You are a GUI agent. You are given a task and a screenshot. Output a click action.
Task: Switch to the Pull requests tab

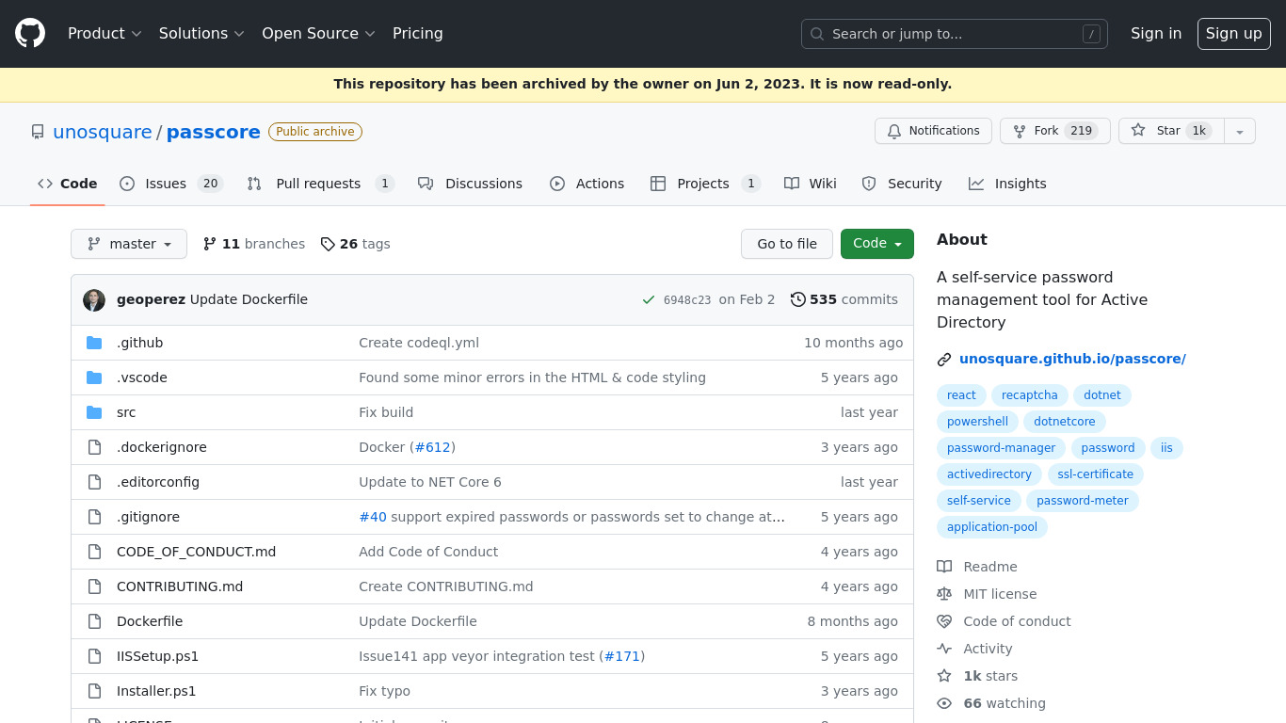click(320, 184)
